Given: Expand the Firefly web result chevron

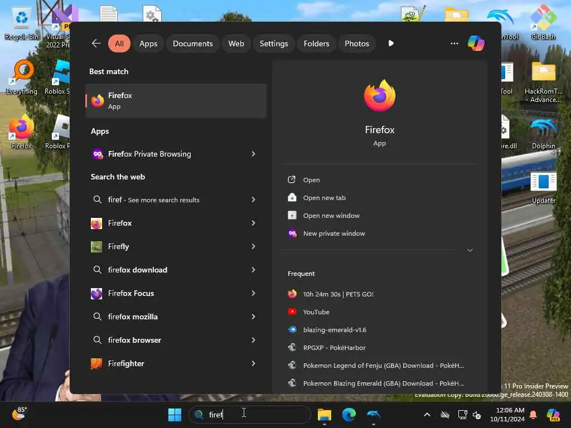Looking at the screenshot, I should (254, 246).
